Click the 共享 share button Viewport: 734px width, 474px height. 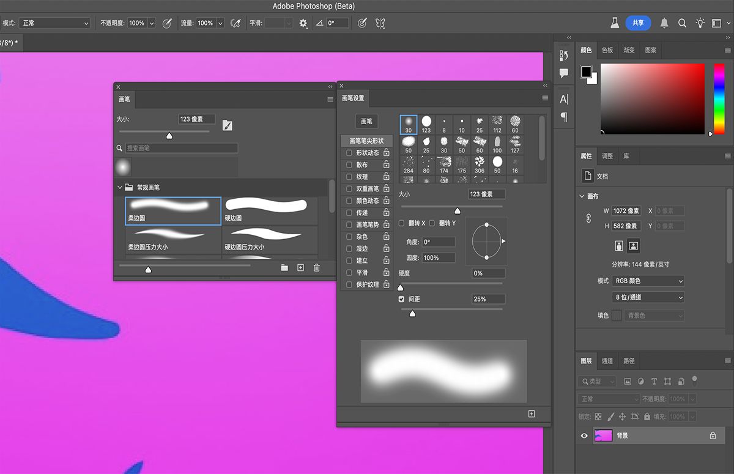click(638, 23)
